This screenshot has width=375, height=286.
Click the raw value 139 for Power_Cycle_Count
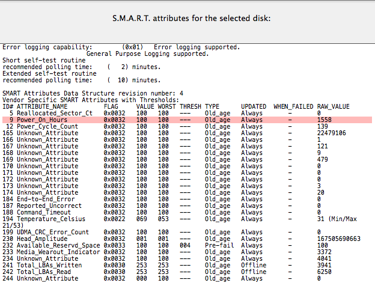coord(322,127)
